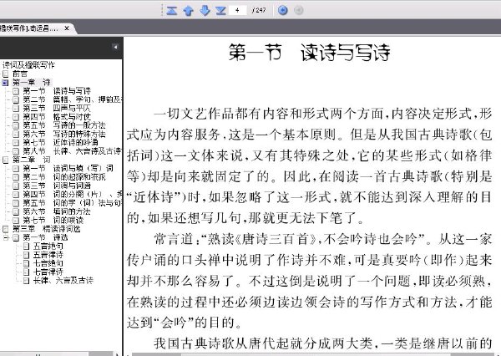The image size is (501, 356).
Task: Click the greyed-out go-forward view button
Action: (298, 10)
